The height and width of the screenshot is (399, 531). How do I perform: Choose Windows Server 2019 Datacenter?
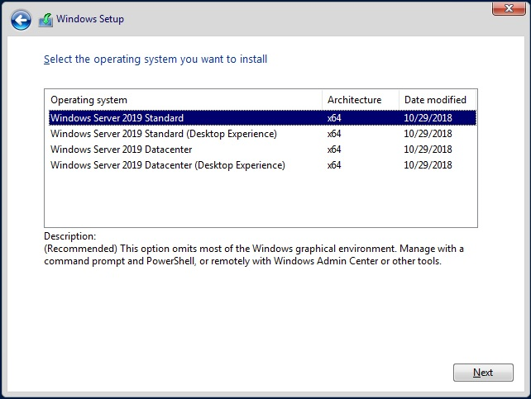[x=123, y=150]
